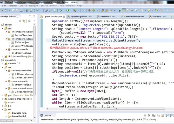Screen dimensions: 174x124
Task: Click the External Tools run icon
Action: [x=75, y=10]
